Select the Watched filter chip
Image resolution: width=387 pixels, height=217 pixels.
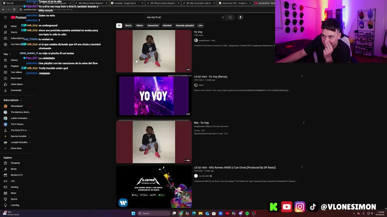[x=167, y=25]
